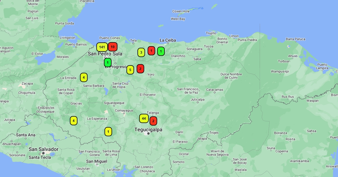
Task: Click the Tegucigalpa city label
Action: 148,130
